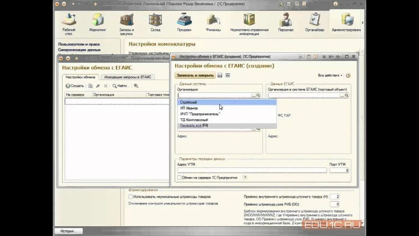The height and width of the screenshot is (236, 419).
Task: Click the Адрес УТМ input field
Action: click(x=252, y=170)
